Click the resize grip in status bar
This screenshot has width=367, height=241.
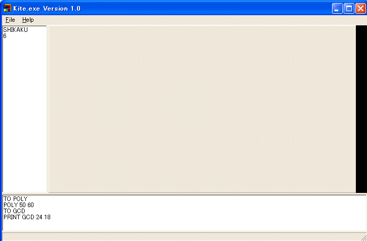pyautogui.click(x=363, y=237)
